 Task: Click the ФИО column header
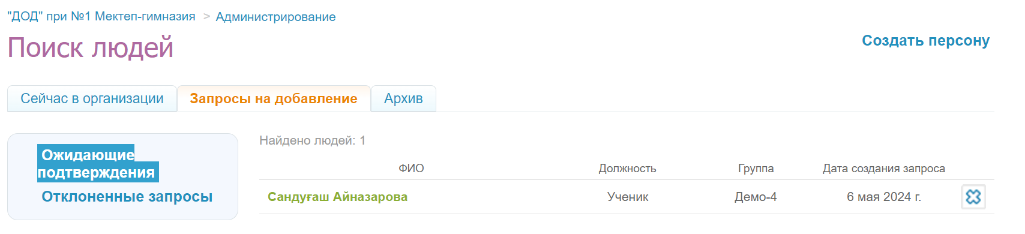[x=411, y=169]
